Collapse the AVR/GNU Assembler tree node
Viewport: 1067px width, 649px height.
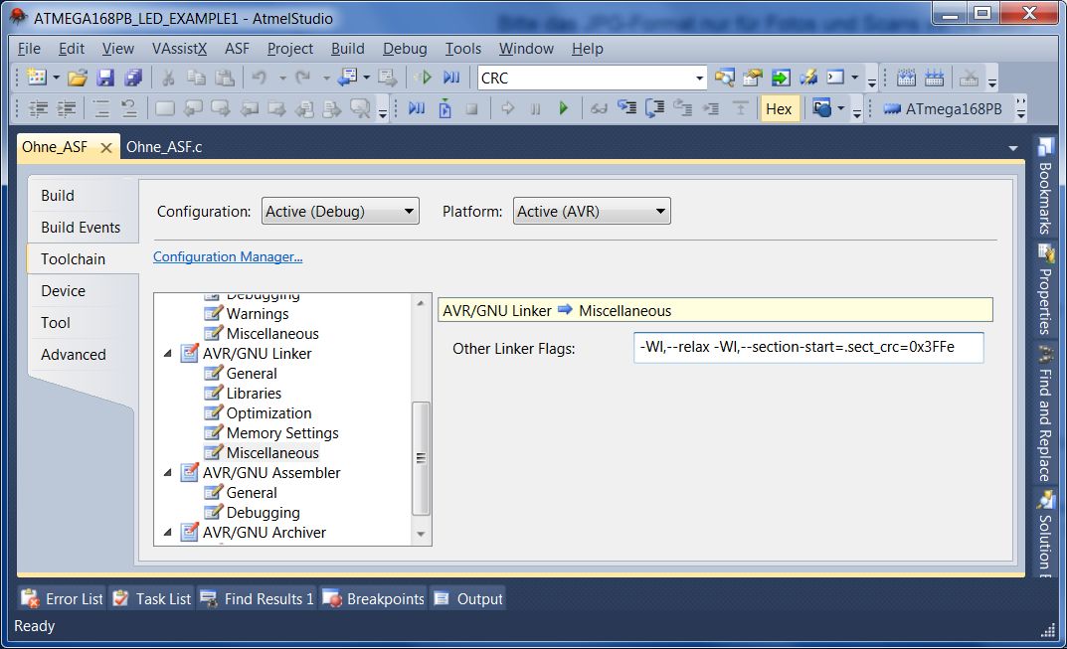point(167,473)
